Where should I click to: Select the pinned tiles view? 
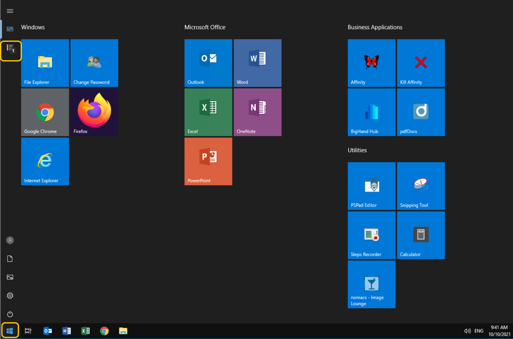(10, 29)
